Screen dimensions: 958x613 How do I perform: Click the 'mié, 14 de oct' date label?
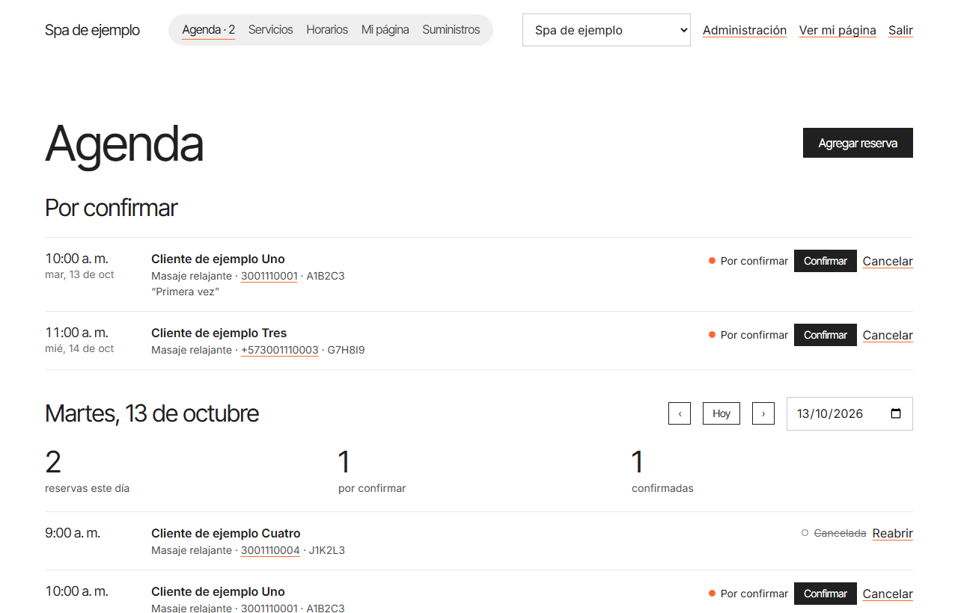tap(79, 348)
